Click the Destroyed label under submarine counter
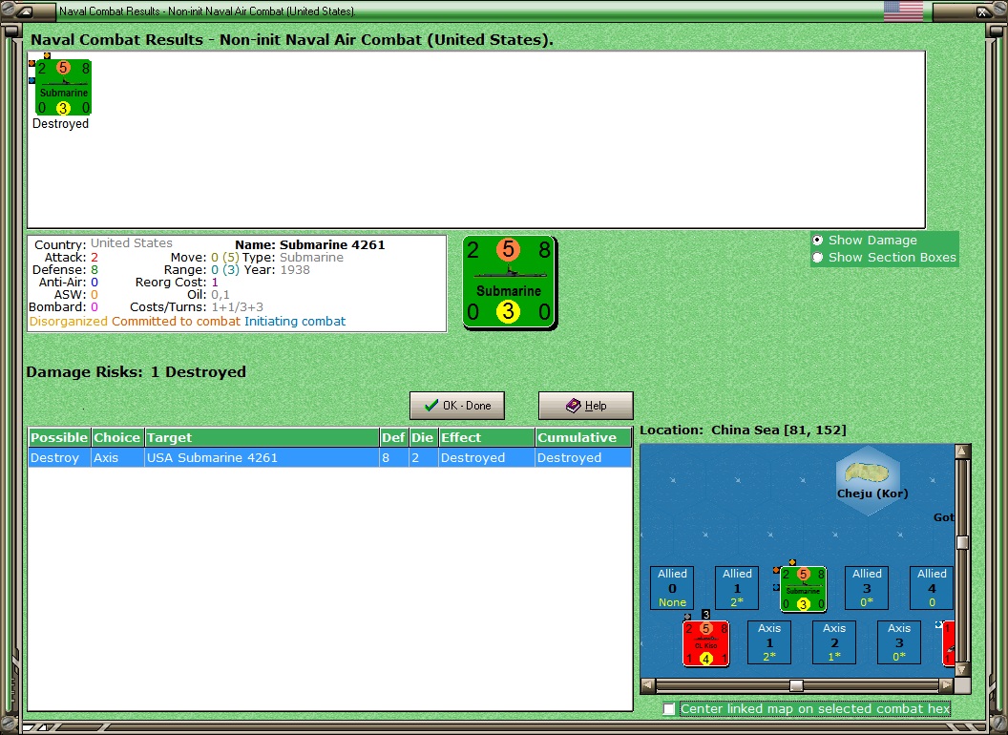This screenshot has width=1008, height=735. tap(60, 123)
